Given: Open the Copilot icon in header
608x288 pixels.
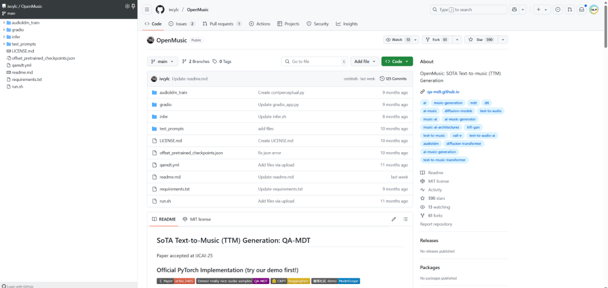Looking at the screenshot, I should 515,10.
